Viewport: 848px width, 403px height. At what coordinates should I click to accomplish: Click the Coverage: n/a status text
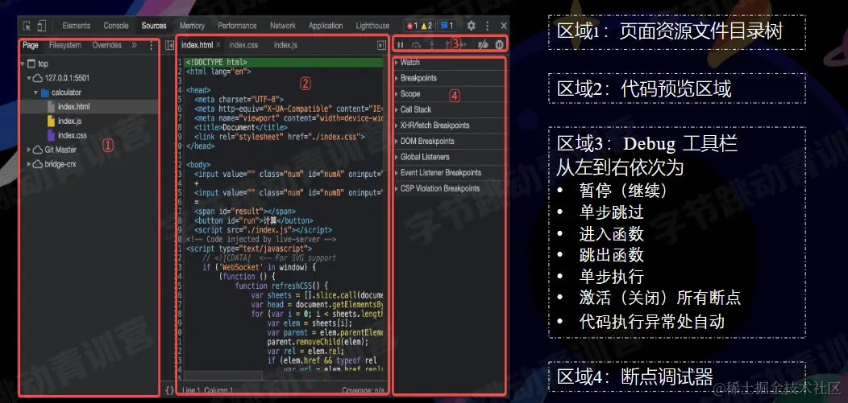click(x=363, y=390)
